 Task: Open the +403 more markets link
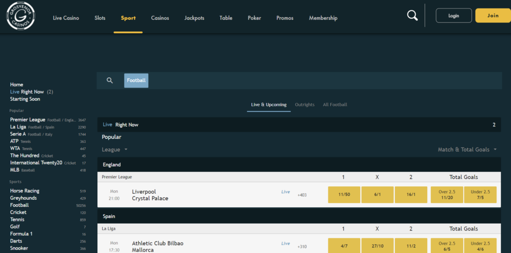pyautogui.click(x=302, y=195)
